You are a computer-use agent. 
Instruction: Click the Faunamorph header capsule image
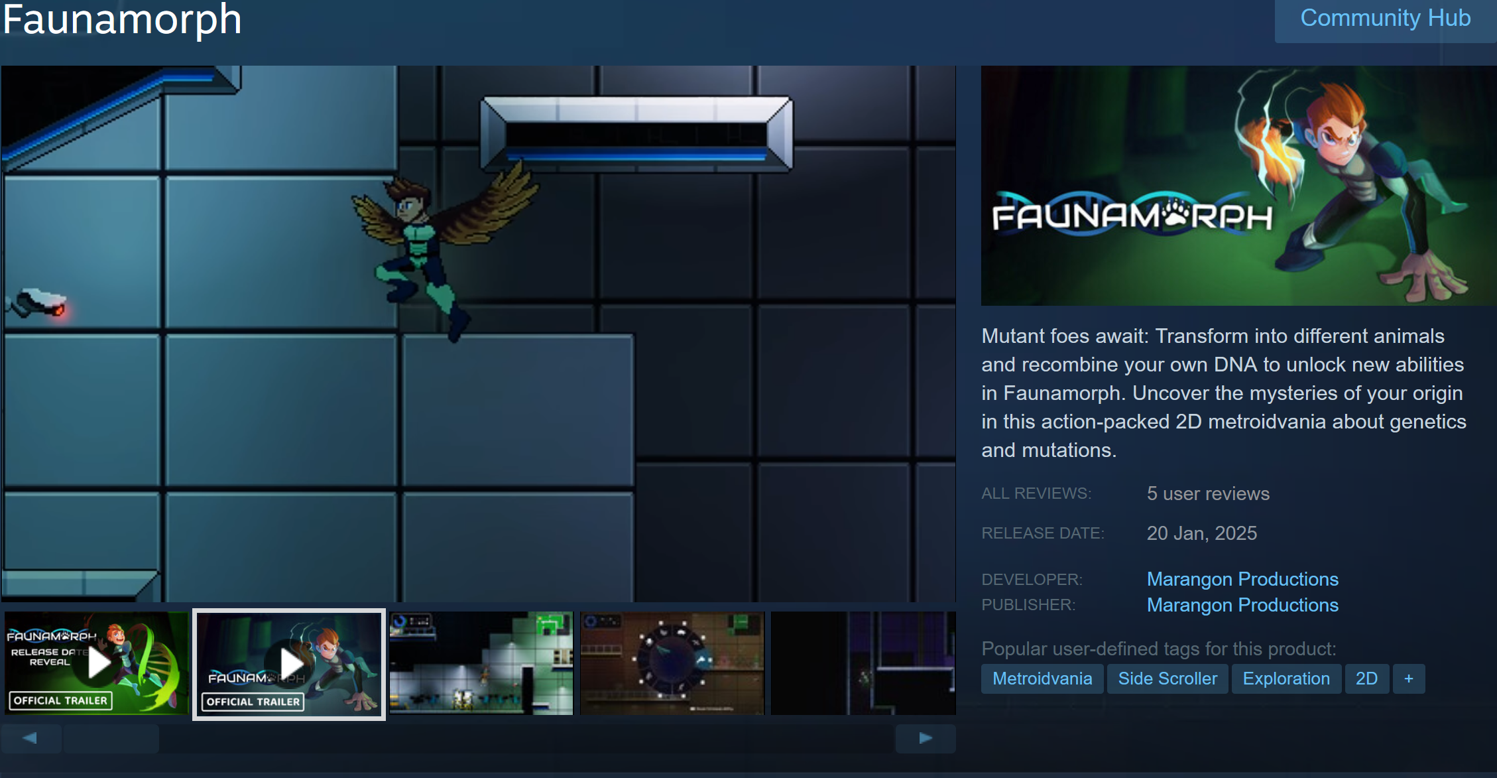click(x=1238, y=186)
